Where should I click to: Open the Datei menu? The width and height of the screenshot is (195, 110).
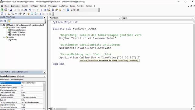[6, 6]
